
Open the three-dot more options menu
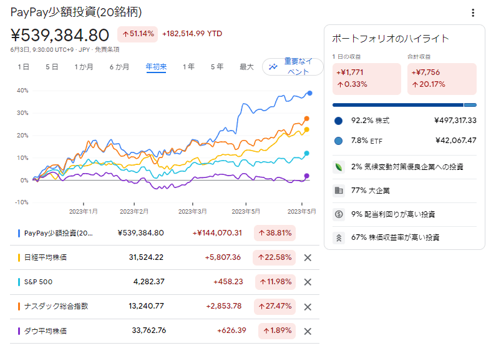pos(473,13)
